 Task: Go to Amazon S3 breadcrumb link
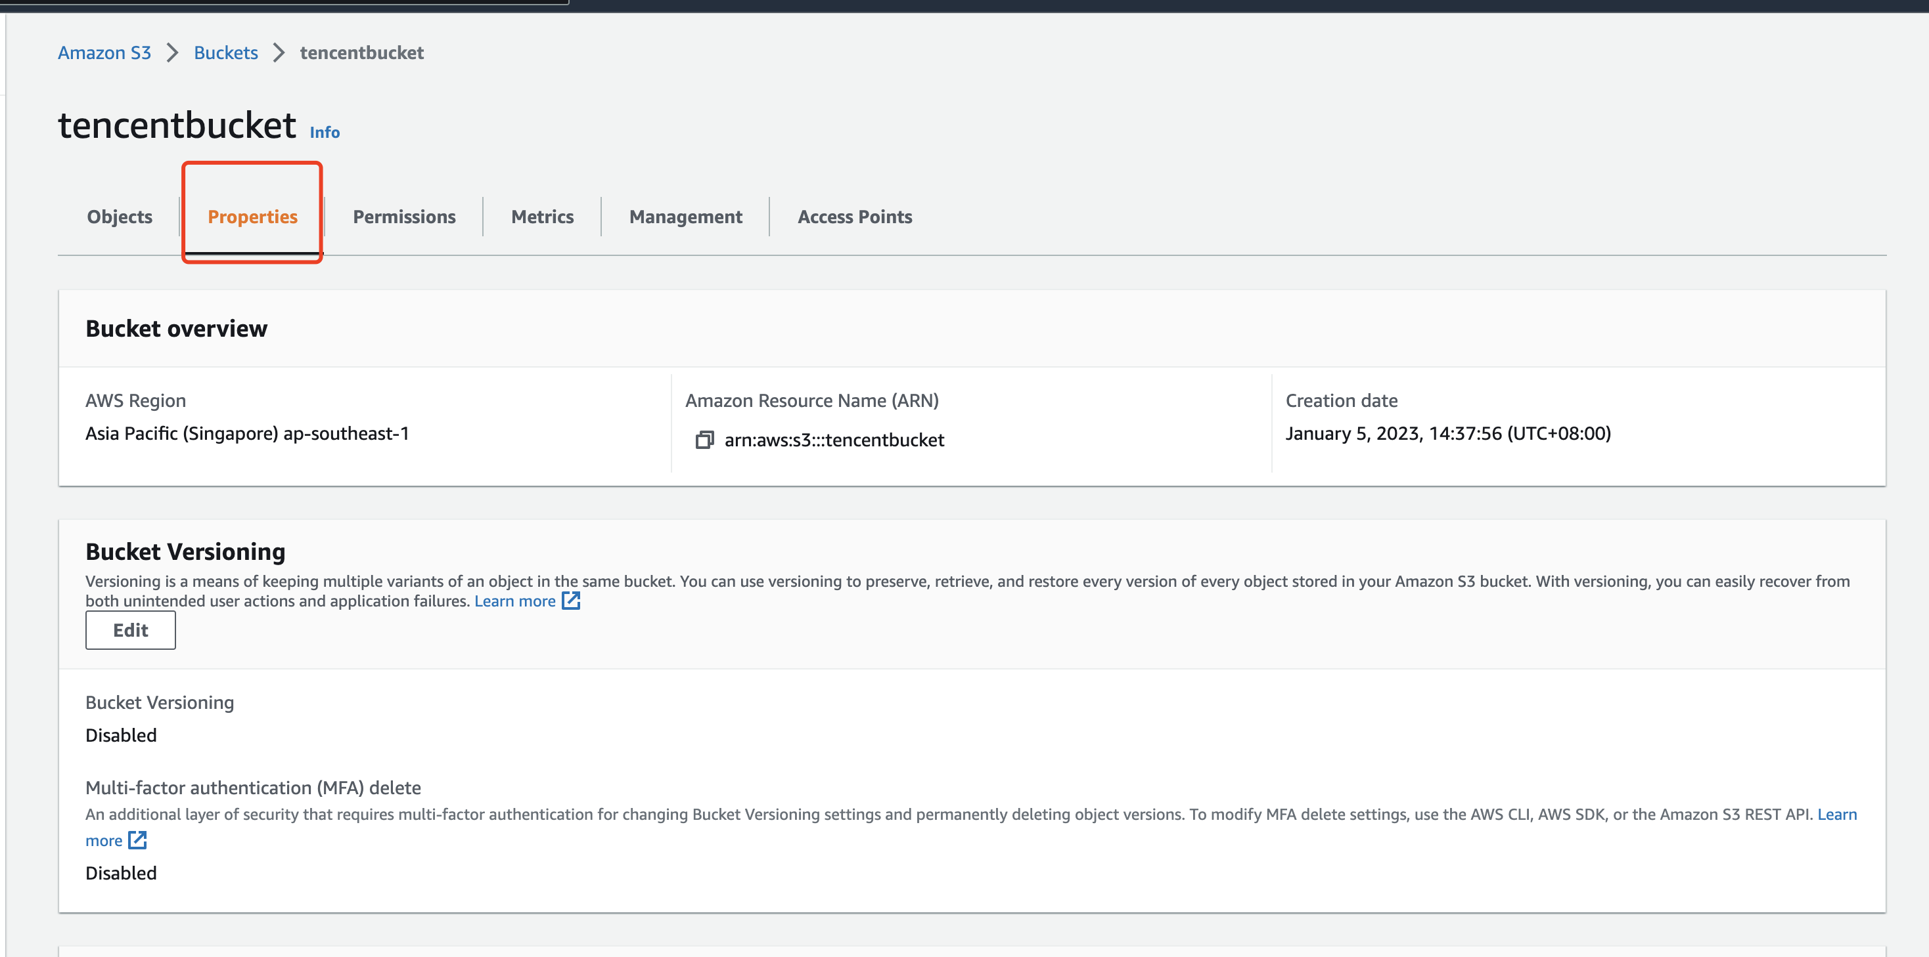click(104, 53)
